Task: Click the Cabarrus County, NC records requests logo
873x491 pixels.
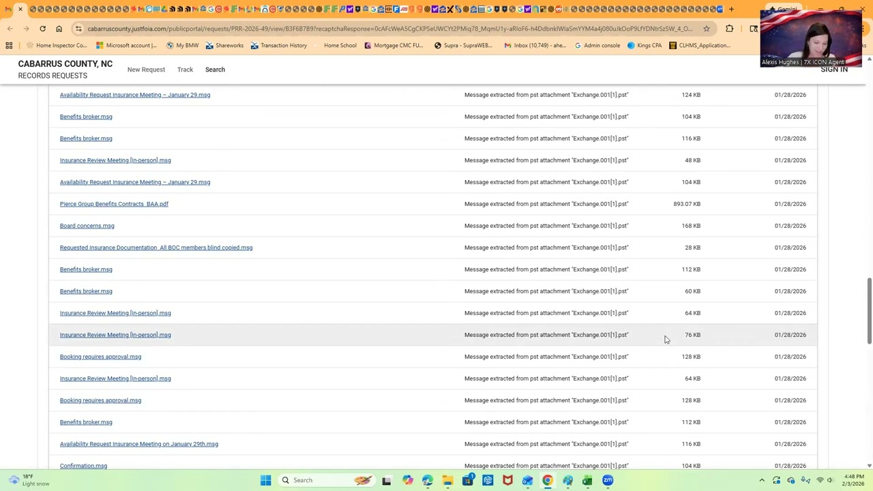Action: pos(65,69)
